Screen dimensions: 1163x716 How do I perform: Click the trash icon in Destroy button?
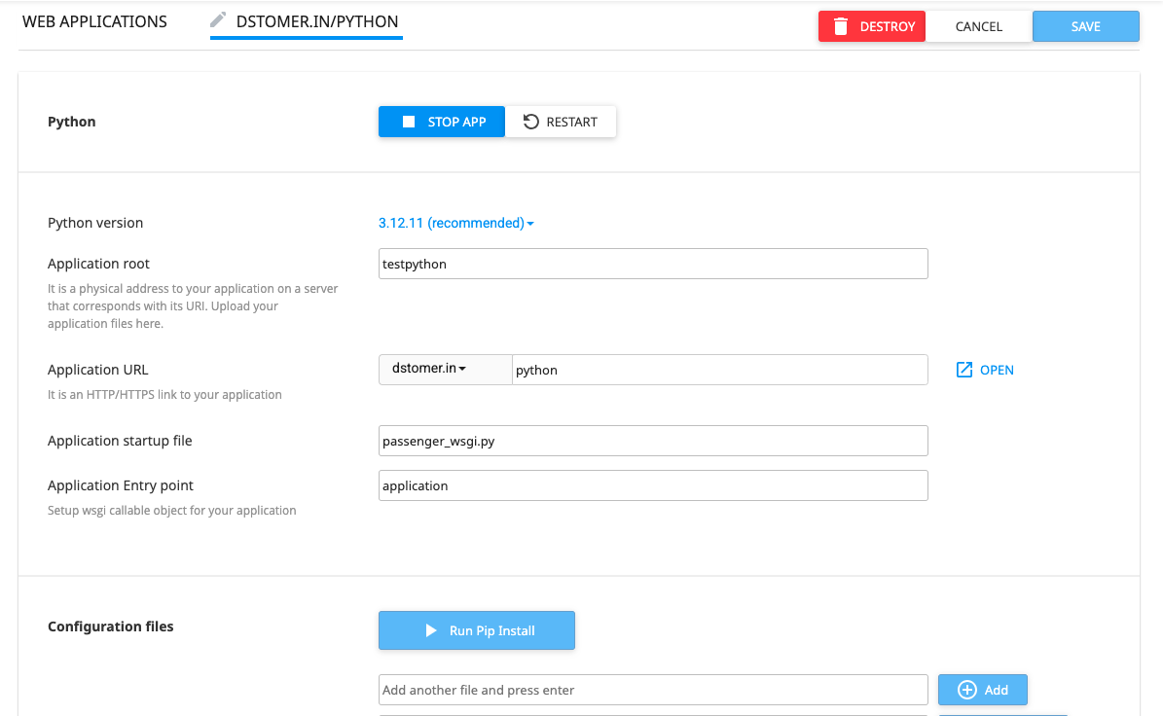[841, 26]
